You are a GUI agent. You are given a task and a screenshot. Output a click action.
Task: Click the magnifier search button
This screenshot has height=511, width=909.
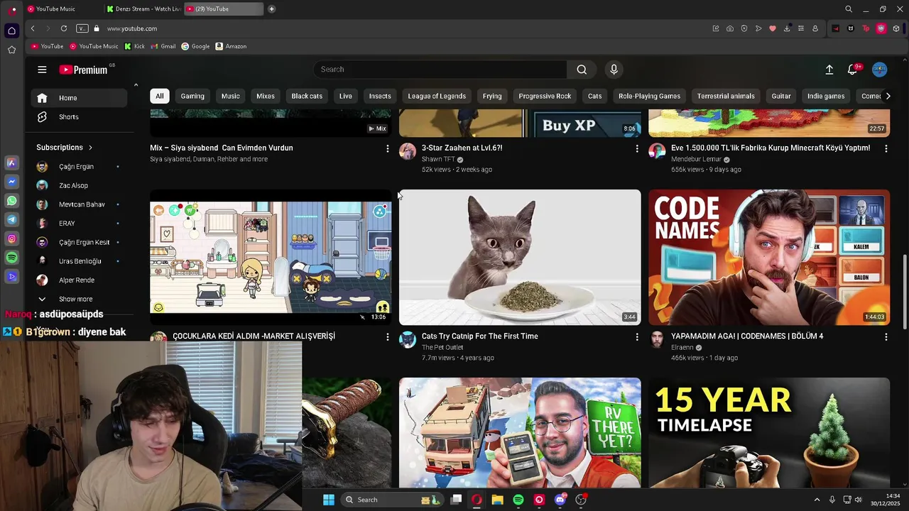[x=582, y=70]
